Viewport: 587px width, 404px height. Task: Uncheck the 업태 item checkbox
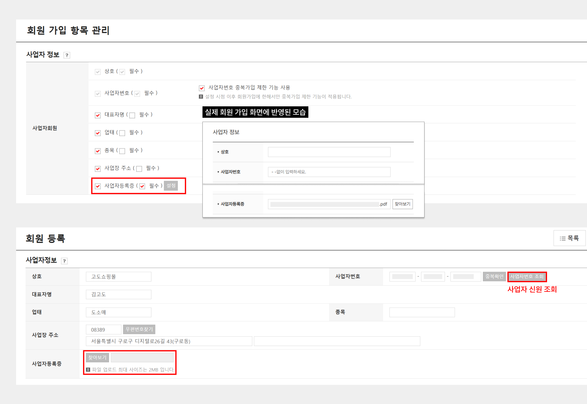pyautogui.click(x=98, y=133)
